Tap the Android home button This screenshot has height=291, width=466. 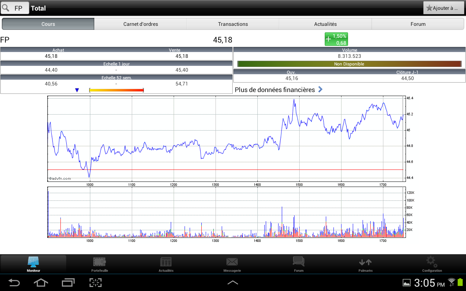tap(41, 283)
